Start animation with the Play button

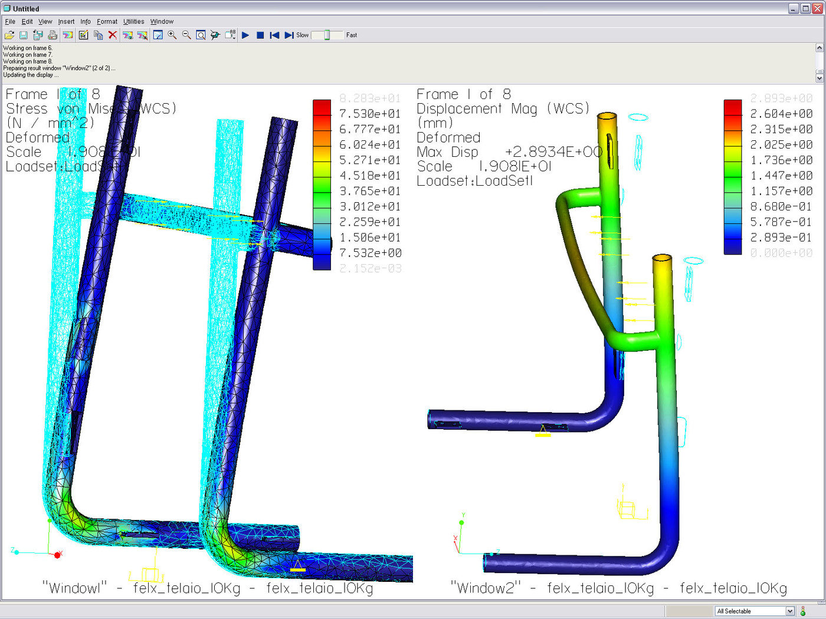(245, 35)
